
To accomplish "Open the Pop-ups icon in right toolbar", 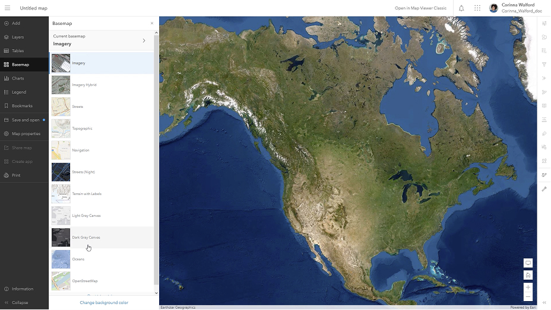I will pyautogui.click(x=544, y=106).
